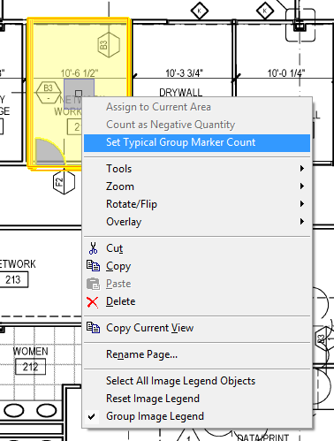
Task: Click room number 213 box
Action: (x=13, y=279)
